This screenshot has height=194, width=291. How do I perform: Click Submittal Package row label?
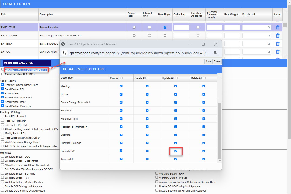pyautogui.click(x=71, y=143)
